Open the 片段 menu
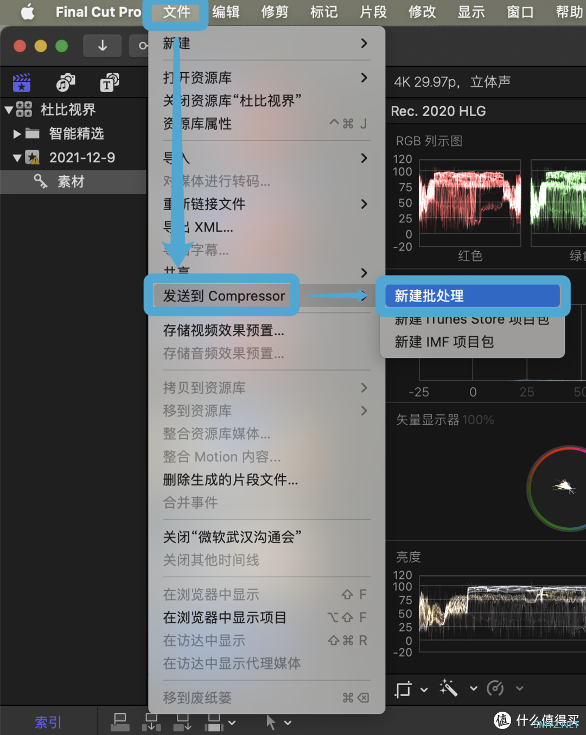The height and width of the screenshot is (735, 586). click(373, 11)
